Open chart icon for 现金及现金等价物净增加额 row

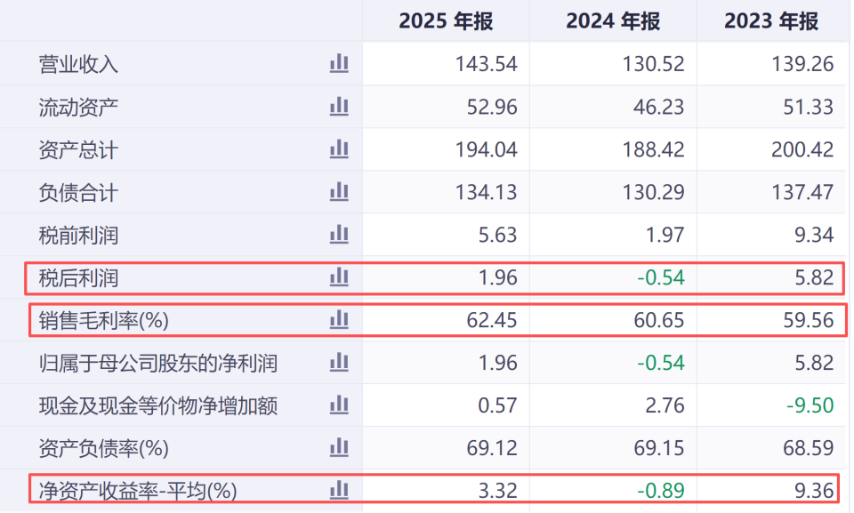(339, 405)
